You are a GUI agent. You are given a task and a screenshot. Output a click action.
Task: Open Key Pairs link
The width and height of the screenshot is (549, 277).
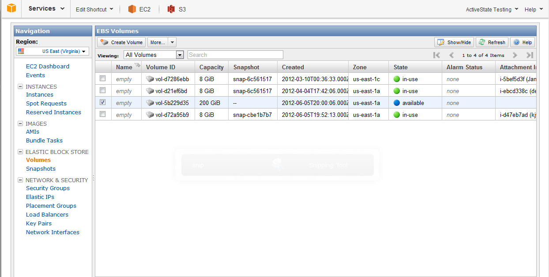[x=39, y=223]
